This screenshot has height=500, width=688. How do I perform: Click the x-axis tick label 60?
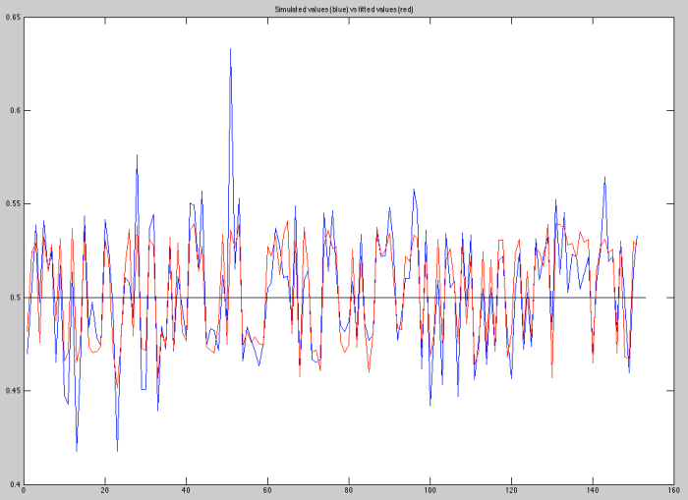[x=267, y=491]
